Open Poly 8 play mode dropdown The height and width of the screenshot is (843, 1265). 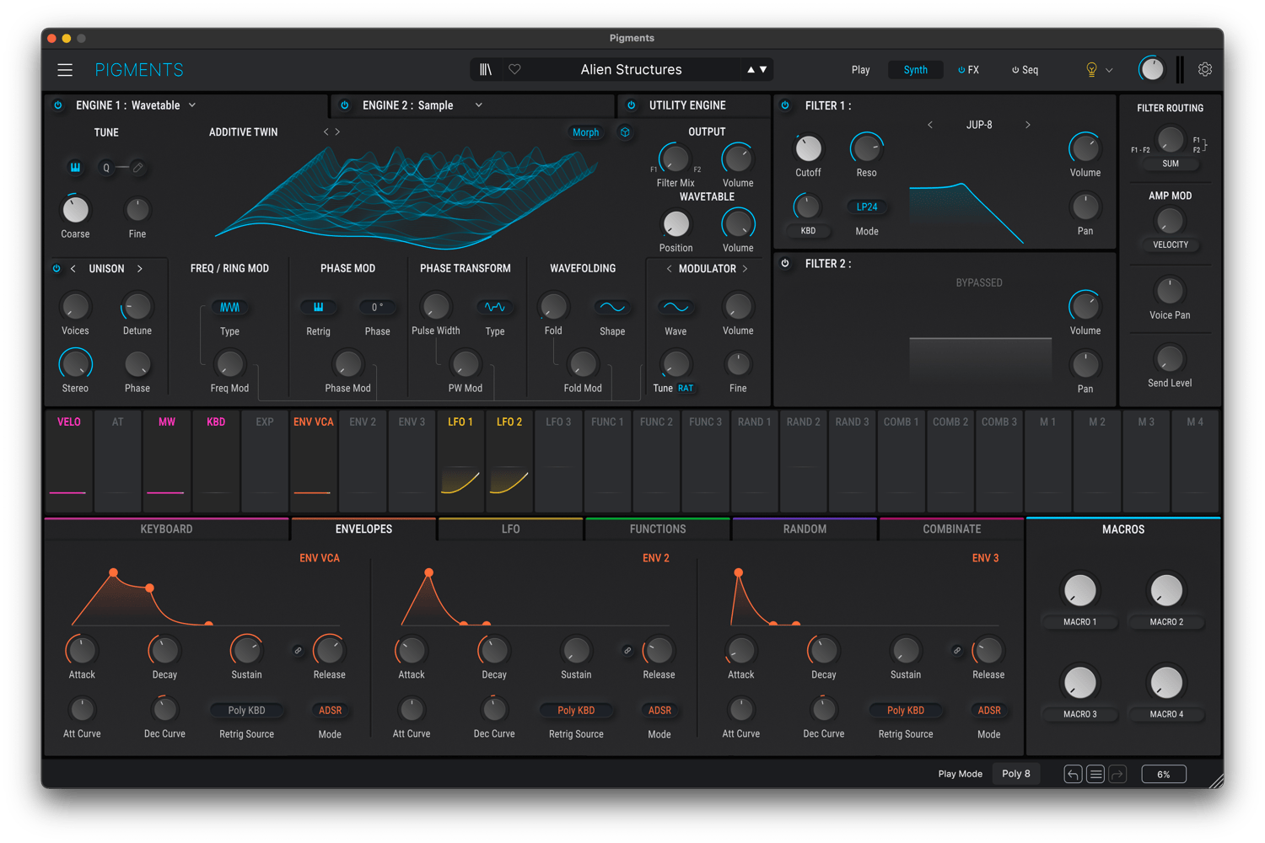tap(1016, 774)
